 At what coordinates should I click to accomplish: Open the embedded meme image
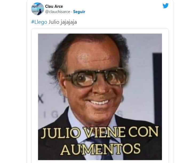pos(100,97)
